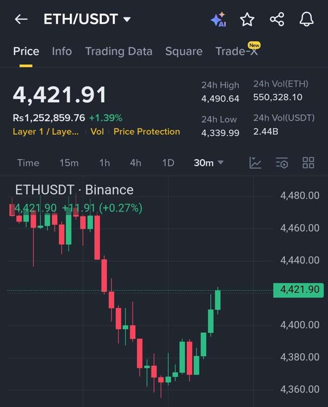The width and height of the screenshot is (328, 407).
Task: Open the 30m interval dropdown
Action: click(208, 163)
